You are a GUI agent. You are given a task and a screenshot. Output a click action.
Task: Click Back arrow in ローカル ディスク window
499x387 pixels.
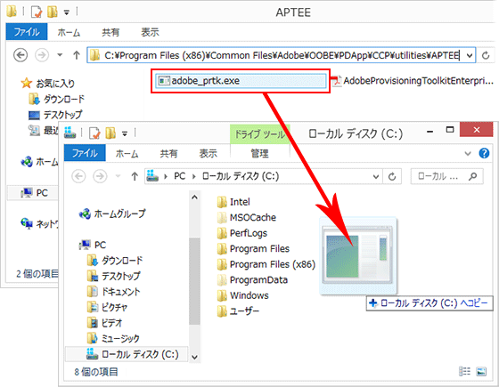[x=78, y=176]
